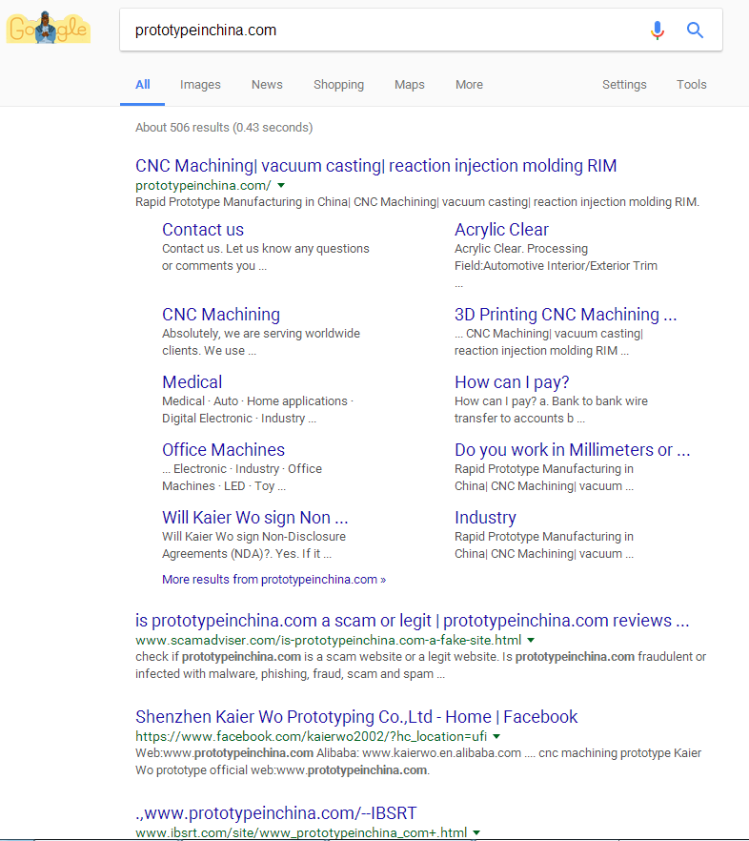Open the How can I pay? sitelink

(512, 381)
